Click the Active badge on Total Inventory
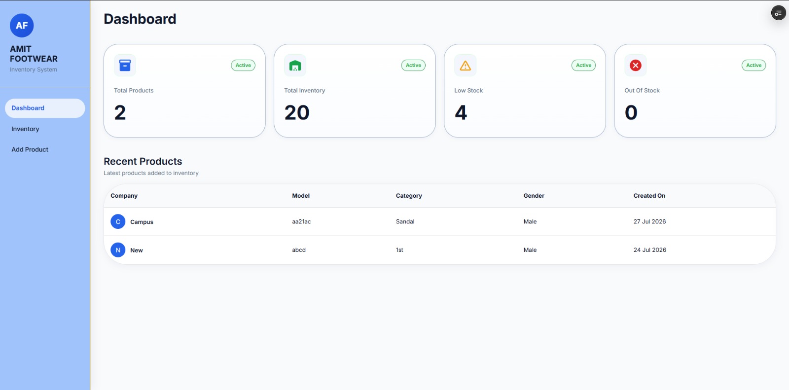The image size is (789, 390). [413, 65]
